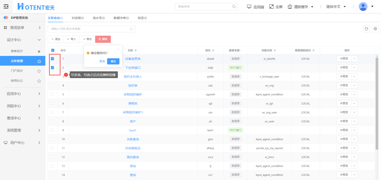This screenshot has height=180, width=381.
Task: Switch to the 对话框 tab
Action: (x=78, y=18)
